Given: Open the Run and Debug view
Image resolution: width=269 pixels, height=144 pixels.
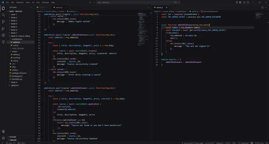Looking at the screenshot, I should (x=3, y=28).
